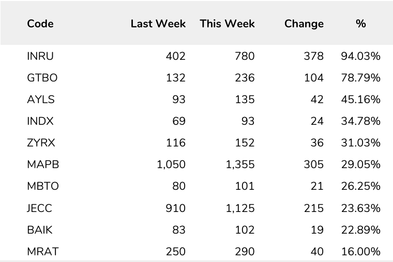This screenshot has width=393, height=262.
Task: Click the 1,050 Last Week value
Action: [x=171, y=165]
